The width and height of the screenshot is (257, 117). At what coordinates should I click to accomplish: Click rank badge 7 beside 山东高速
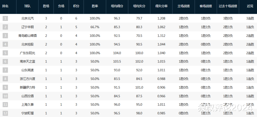click(x=5, y=70)
